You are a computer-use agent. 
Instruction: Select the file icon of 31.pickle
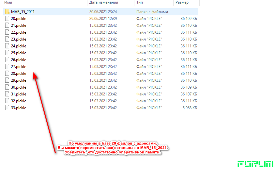(x=7, y=94)
